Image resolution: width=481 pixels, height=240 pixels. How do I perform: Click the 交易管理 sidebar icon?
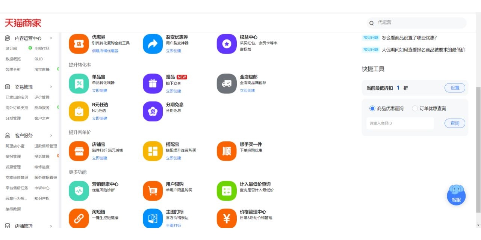8,87
